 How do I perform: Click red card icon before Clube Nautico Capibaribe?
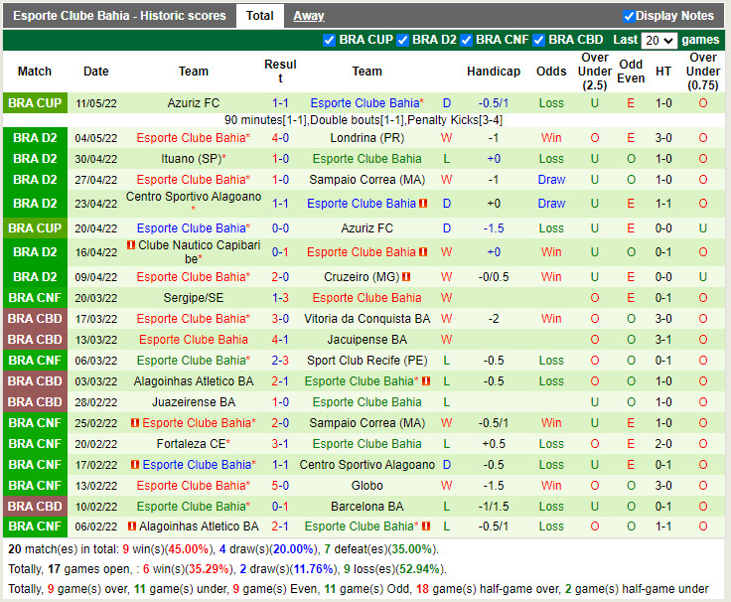[130, 245]
